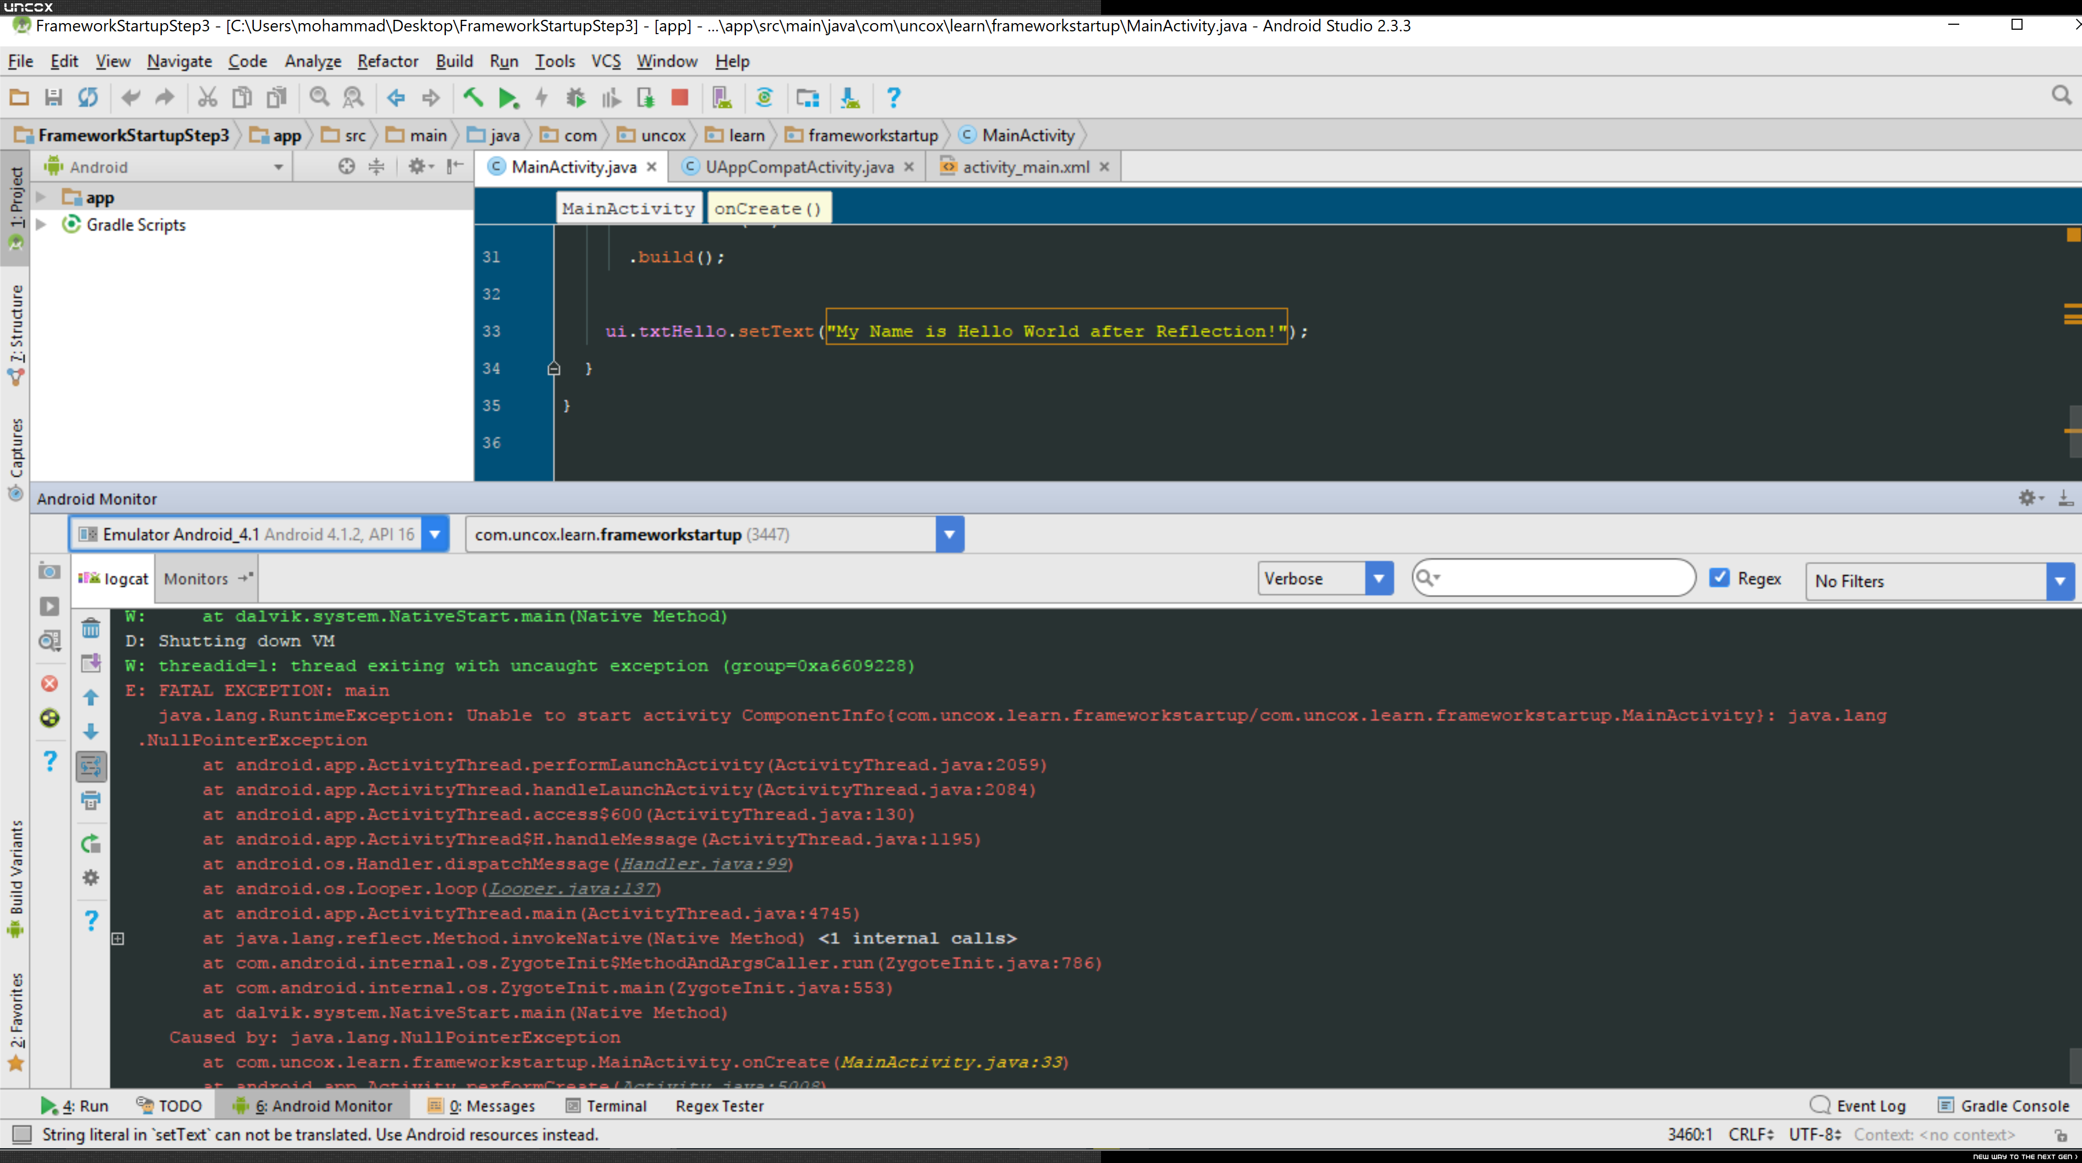Close the MainActivity.java tab

tap(651, 166)
